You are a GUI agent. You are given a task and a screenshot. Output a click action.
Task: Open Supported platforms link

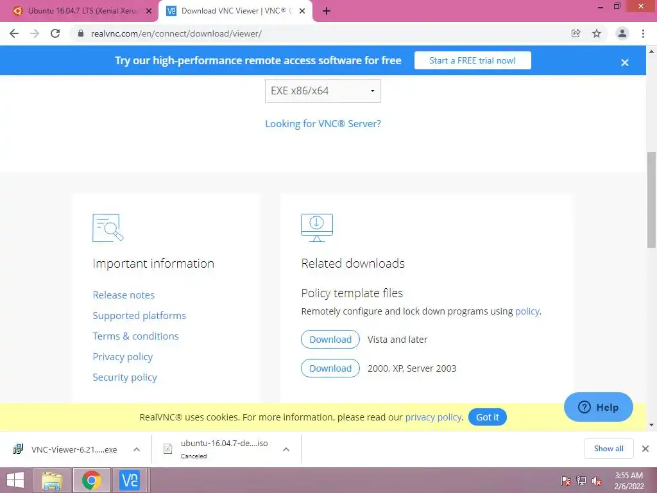pyautogui.click(x=139, y=316)
